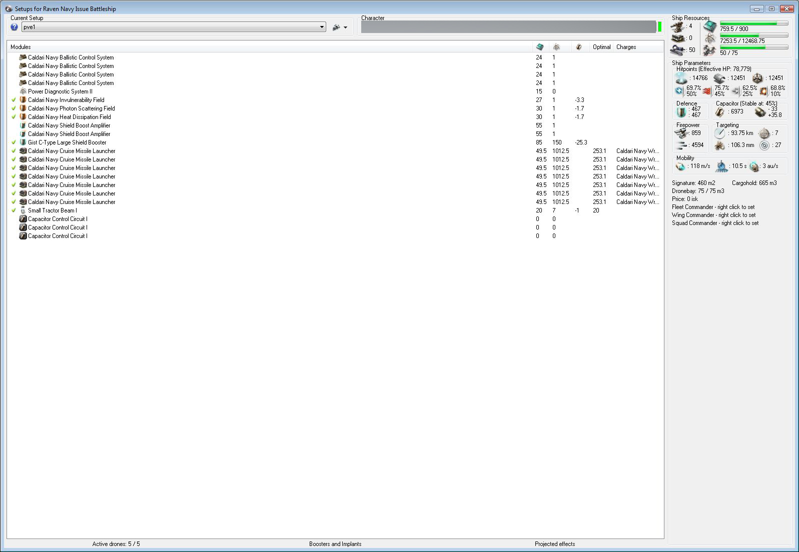The image size is (799, 552).
Task: Click the capacitor capacity icon showing 6973
Action: pos(720,112)
